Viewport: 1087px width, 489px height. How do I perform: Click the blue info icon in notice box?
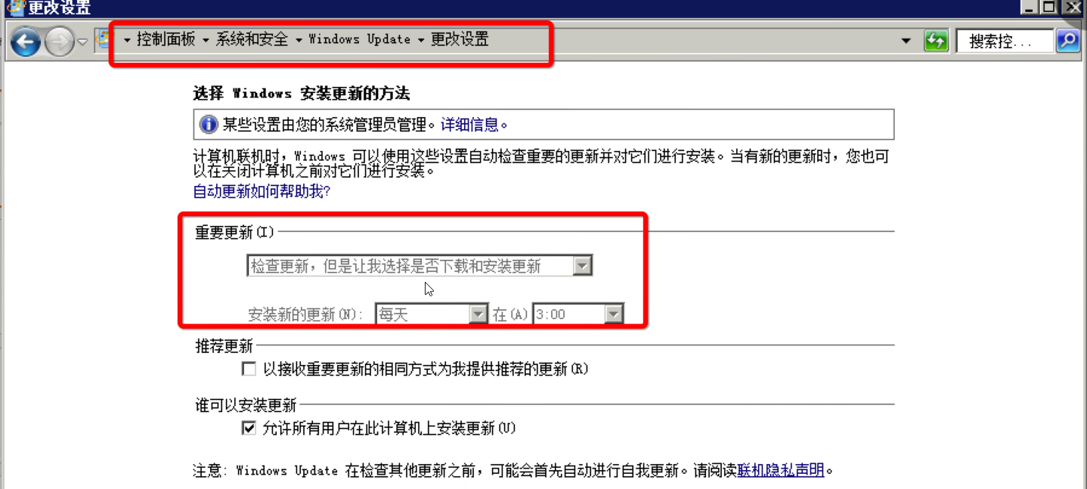click(208, 125)
